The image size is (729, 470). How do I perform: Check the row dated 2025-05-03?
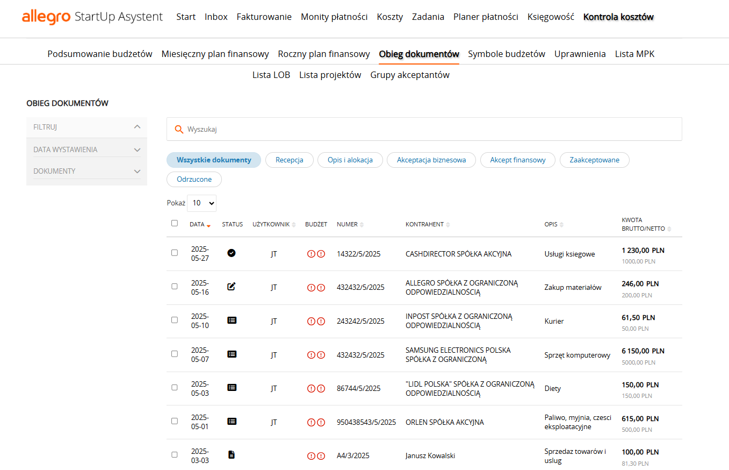174,387
